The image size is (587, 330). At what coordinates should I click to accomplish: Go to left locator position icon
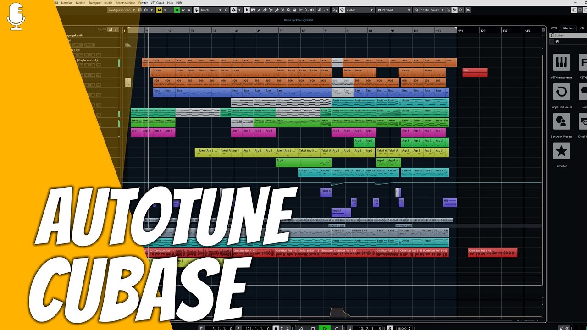tap(201, 328)
